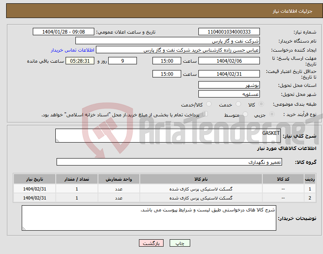
Task: Click the price validity time 15:00 field
Action: [x=167, y=74]
